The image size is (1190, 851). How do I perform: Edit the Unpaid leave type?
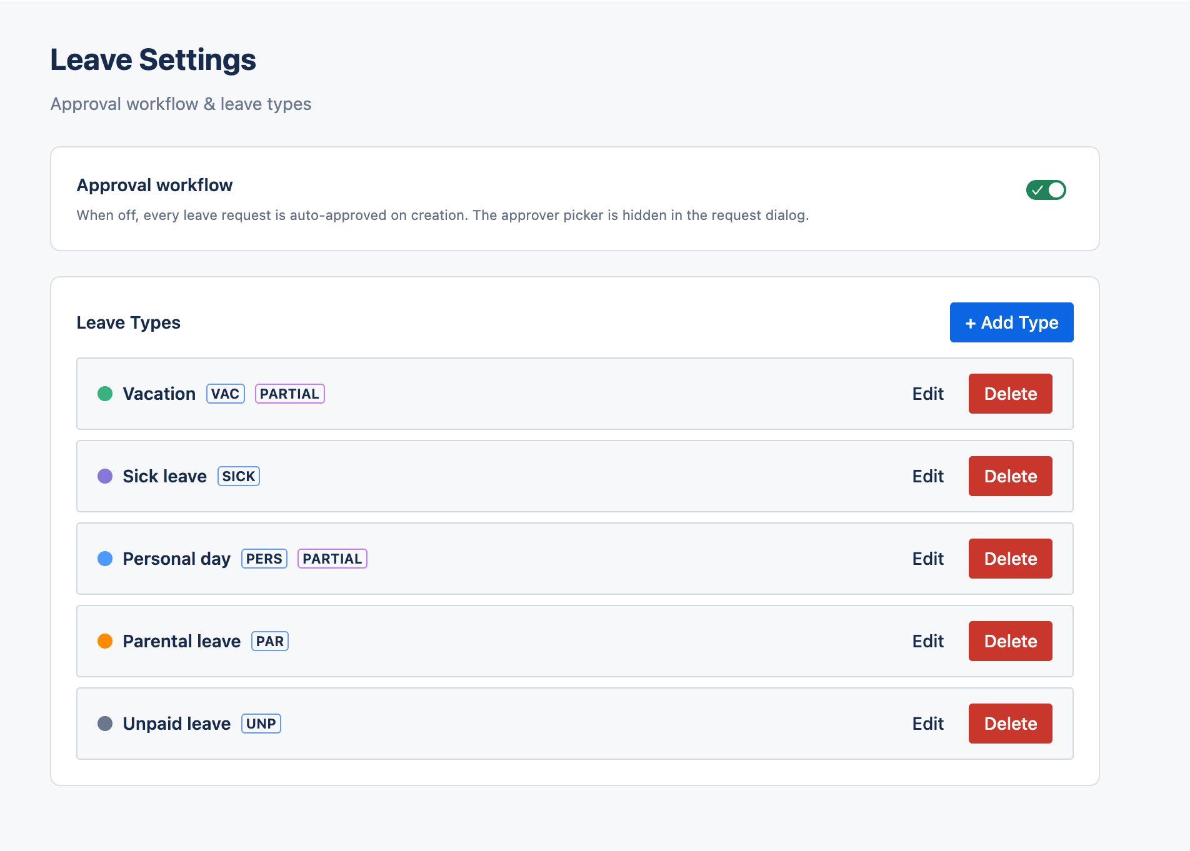927,724
